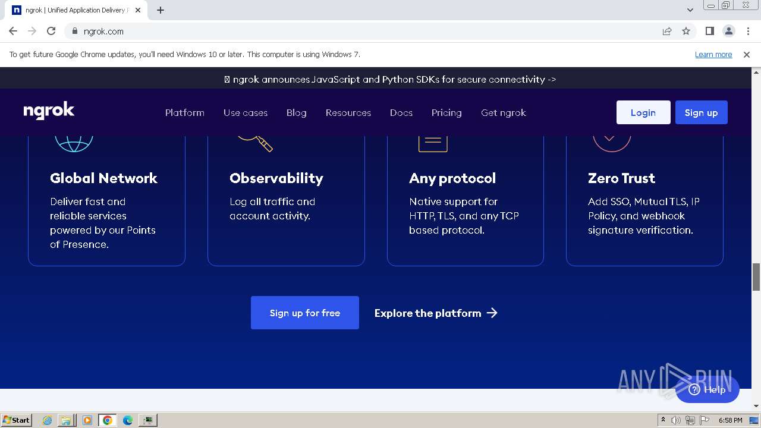Click the Any protocol document icon

[x=433, y=143]
